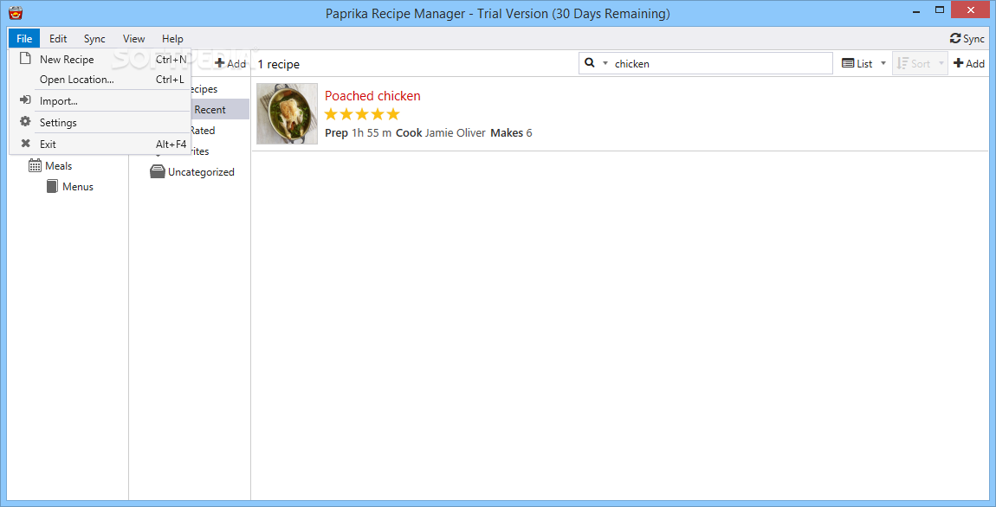Click the Meals calendar icon

(35, 165)
